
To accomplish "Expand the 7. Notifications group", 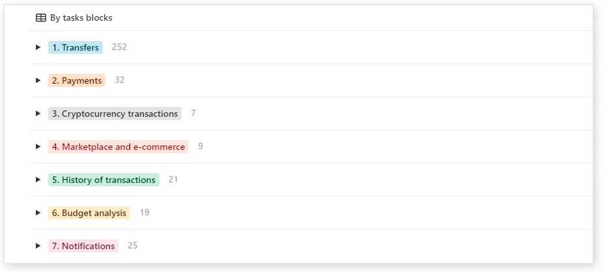I will tap(38, 246).
